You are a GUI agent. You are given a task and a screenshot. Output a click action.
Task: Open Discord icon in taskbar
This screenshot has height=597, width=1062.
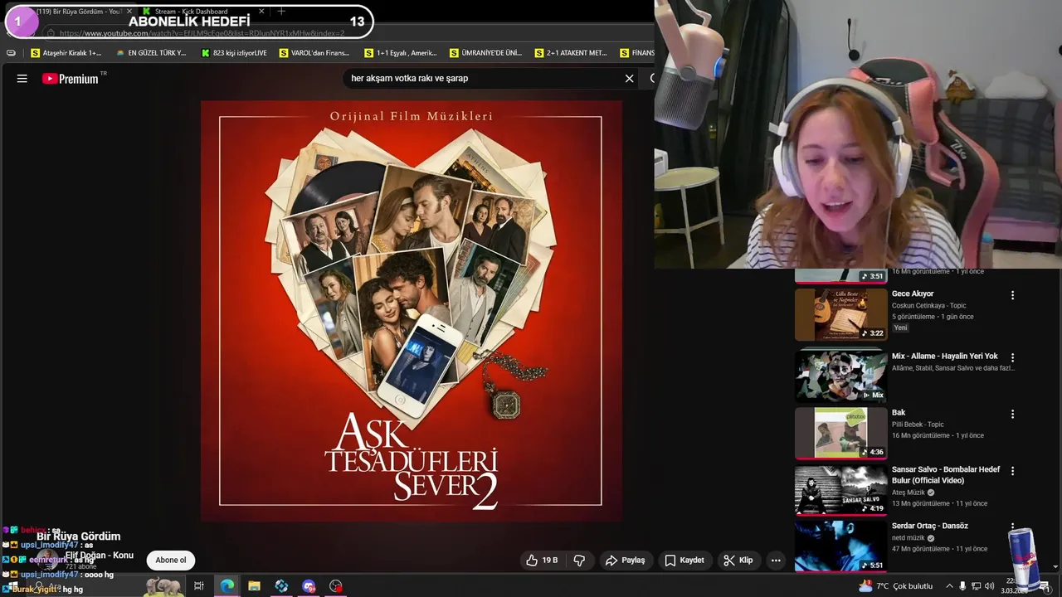[x=309, y=586]
